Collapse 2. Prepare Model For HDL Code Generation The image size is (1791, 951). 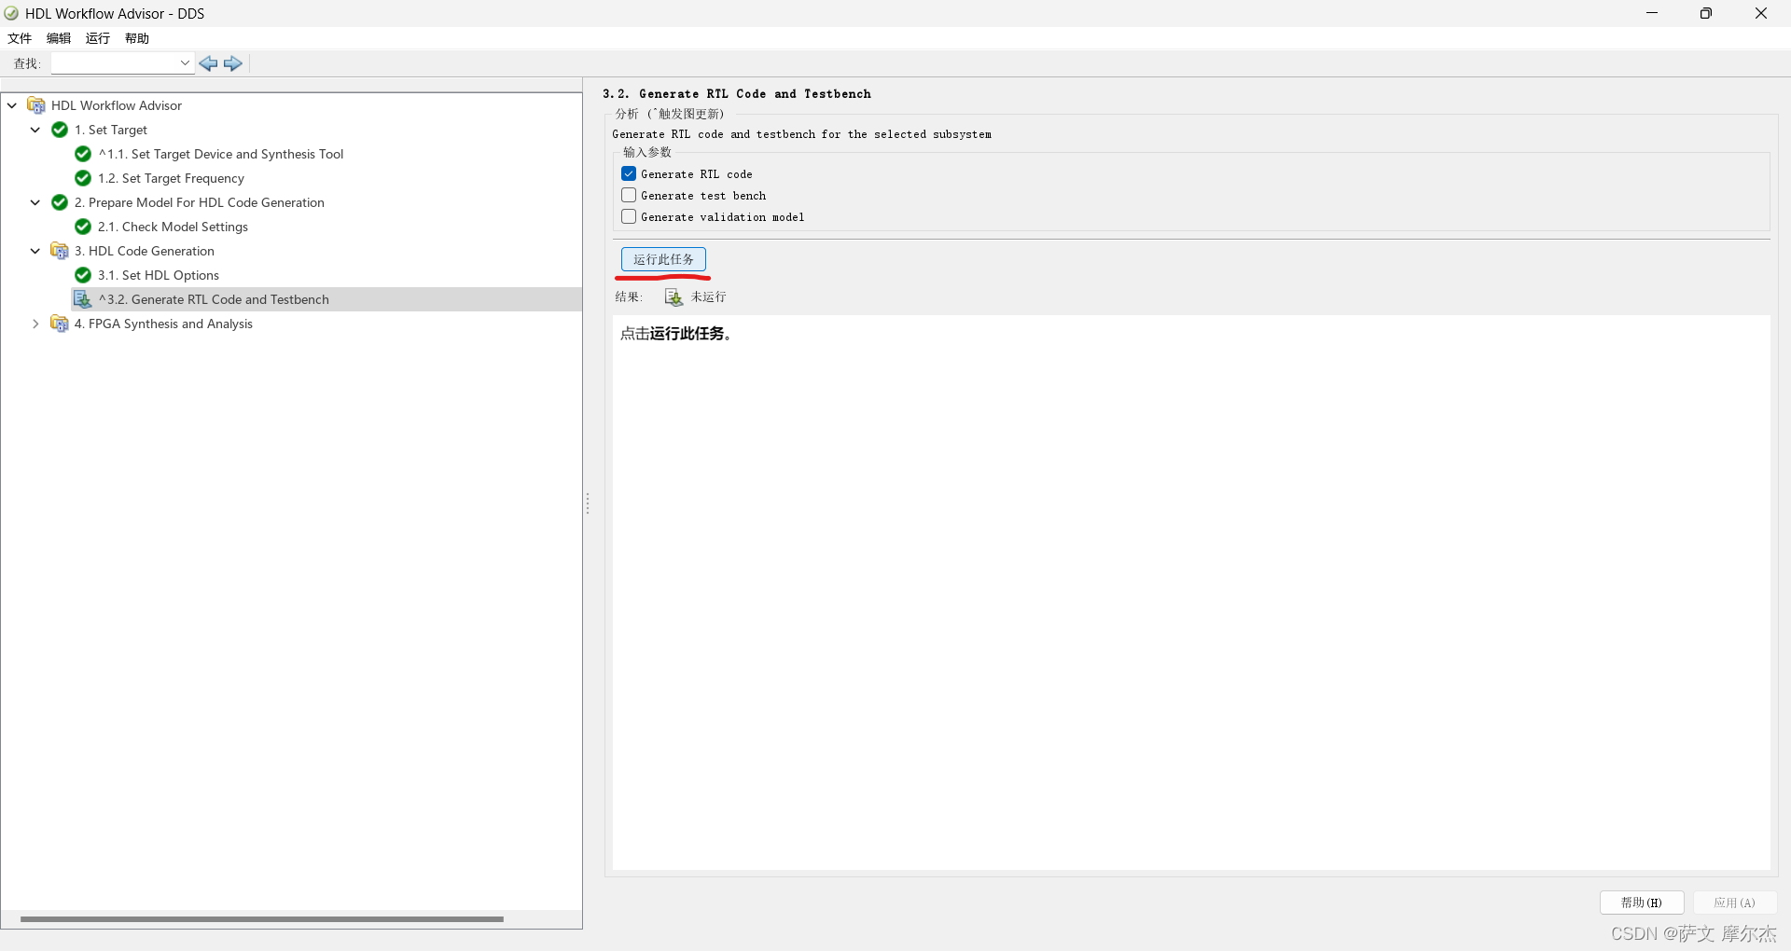(35, 202)
